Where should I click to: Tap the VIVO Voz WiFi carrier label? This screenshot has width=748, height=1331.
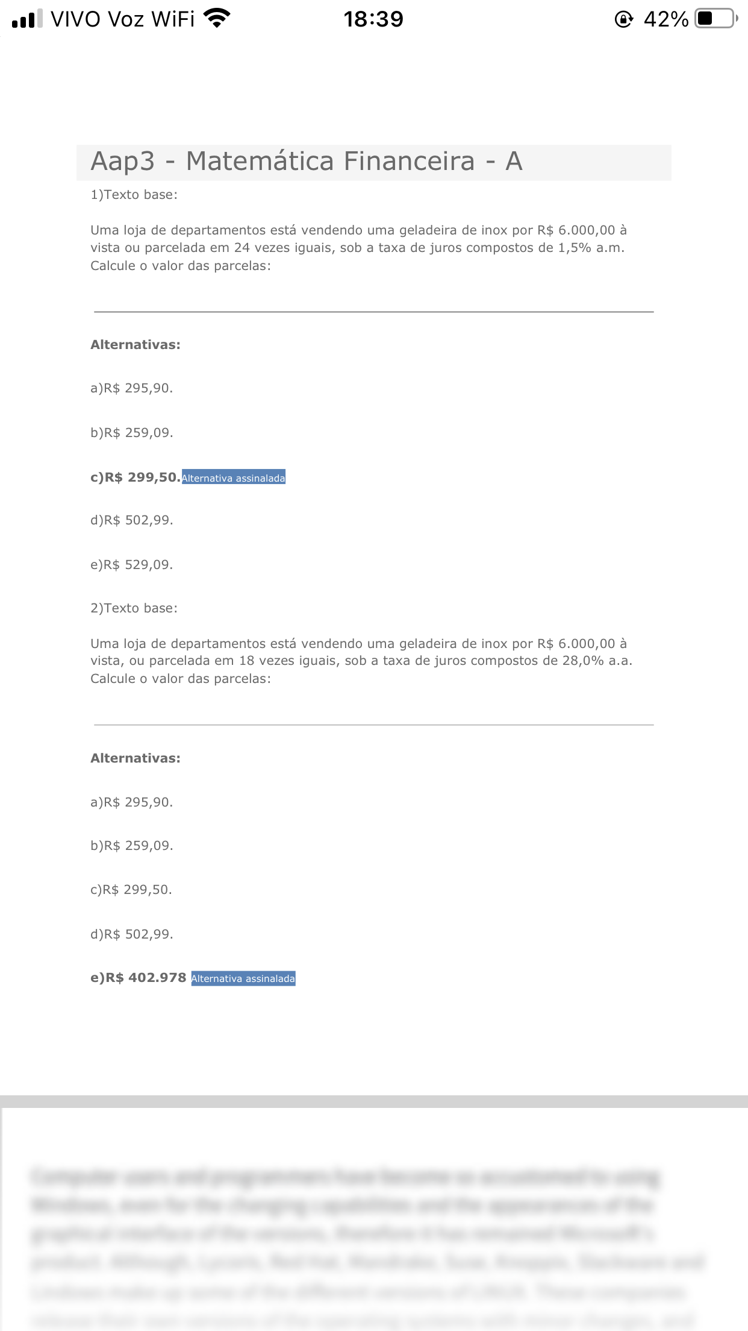[x=122, y=19]
